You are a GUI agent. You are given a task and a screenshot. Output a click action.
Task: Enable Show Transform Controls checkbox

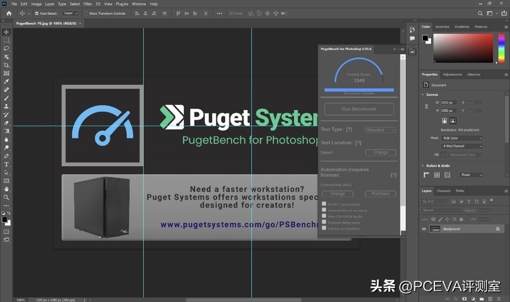(x=86, y=13)
